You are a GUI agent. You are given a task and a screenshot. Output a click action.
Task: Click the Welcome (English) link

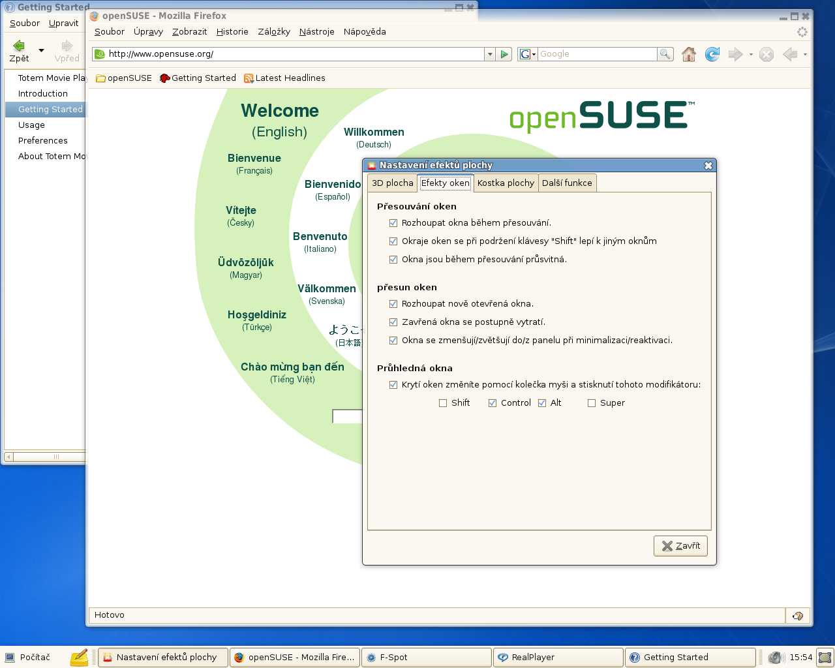click(280, 120)
